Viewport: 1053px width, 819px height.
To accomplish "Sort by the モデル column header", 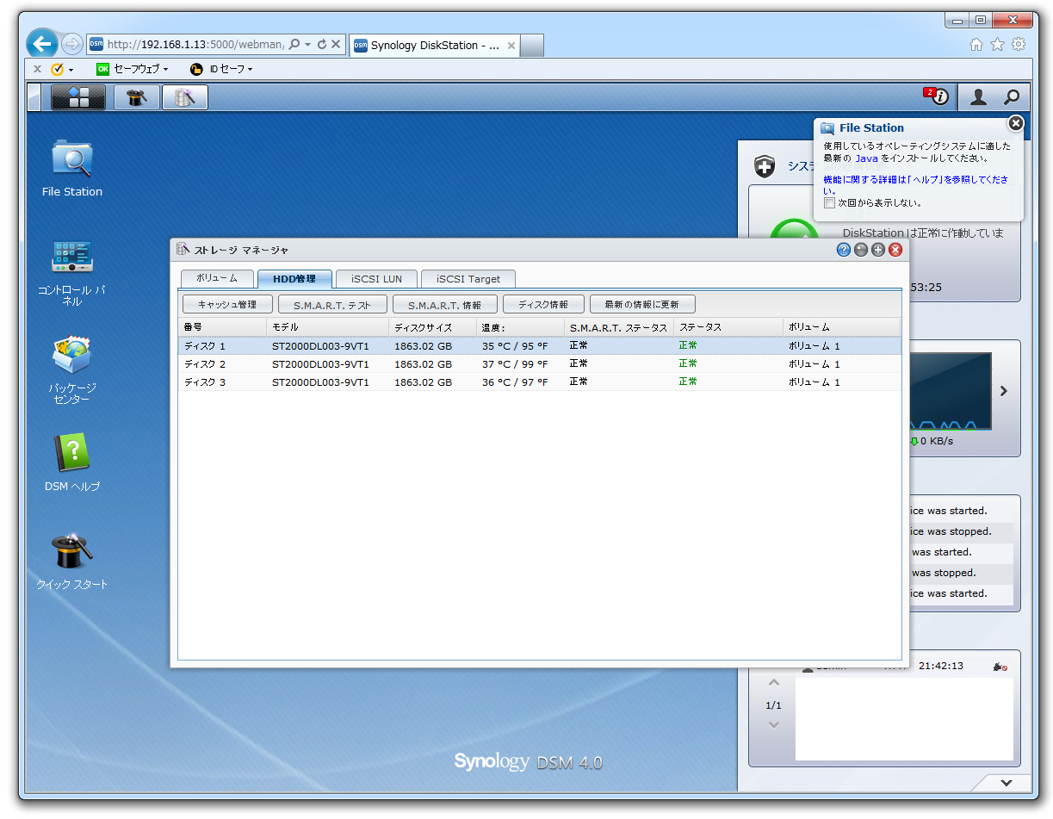I will [x=328, y=327].
